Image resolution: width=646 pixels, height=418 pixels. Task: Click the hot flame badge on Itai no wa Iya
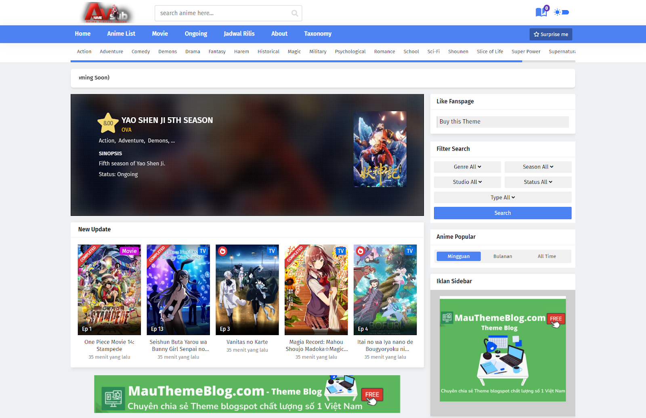click(x=361, y=251)
